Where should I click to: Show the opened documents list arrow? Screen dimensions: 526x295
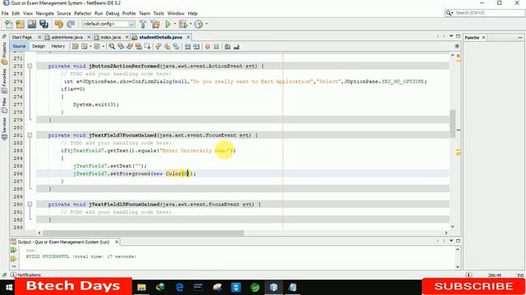point(451,36)
